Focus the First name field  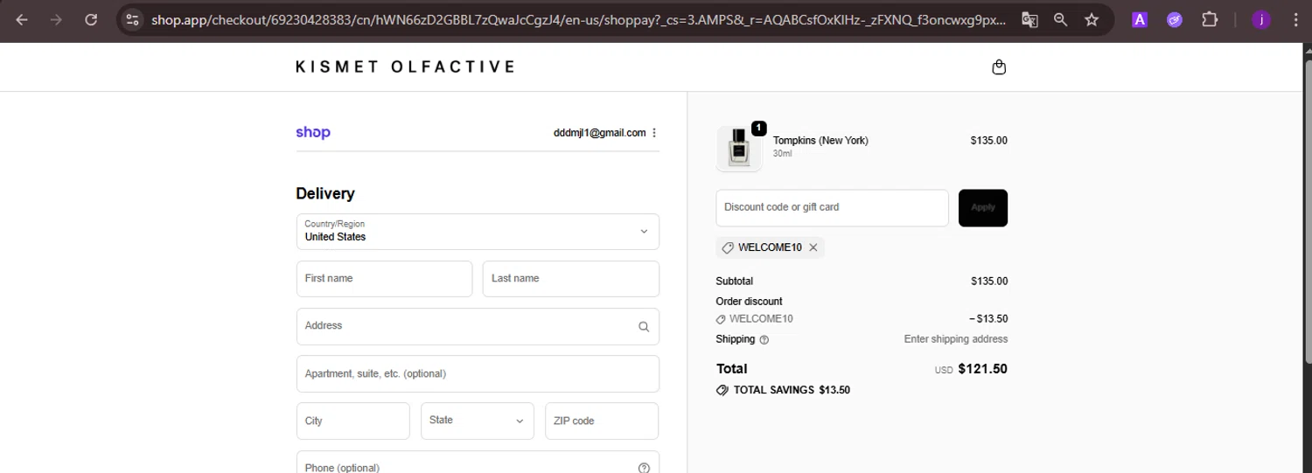click(x=384, y=279)
